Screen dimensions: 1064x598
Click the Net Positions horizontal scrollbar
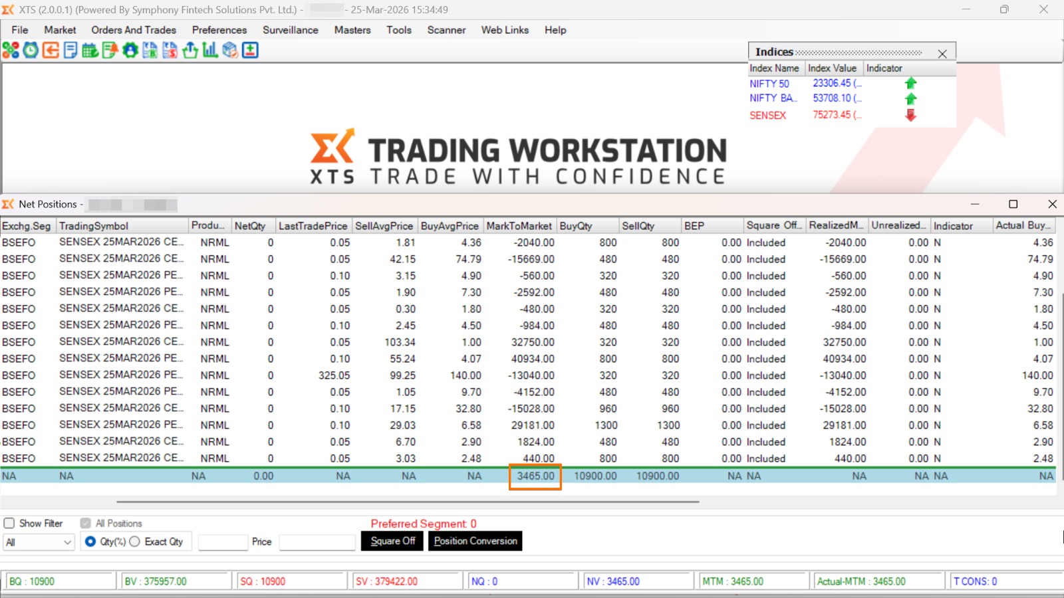pyautogui.click(x=407, y=502)
